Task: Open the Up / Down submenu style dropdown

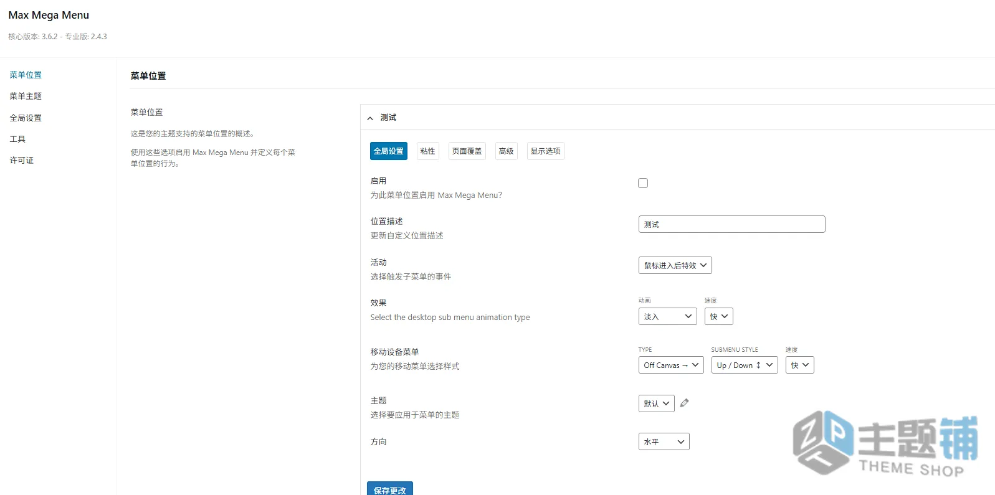Action: pos(745,365)
